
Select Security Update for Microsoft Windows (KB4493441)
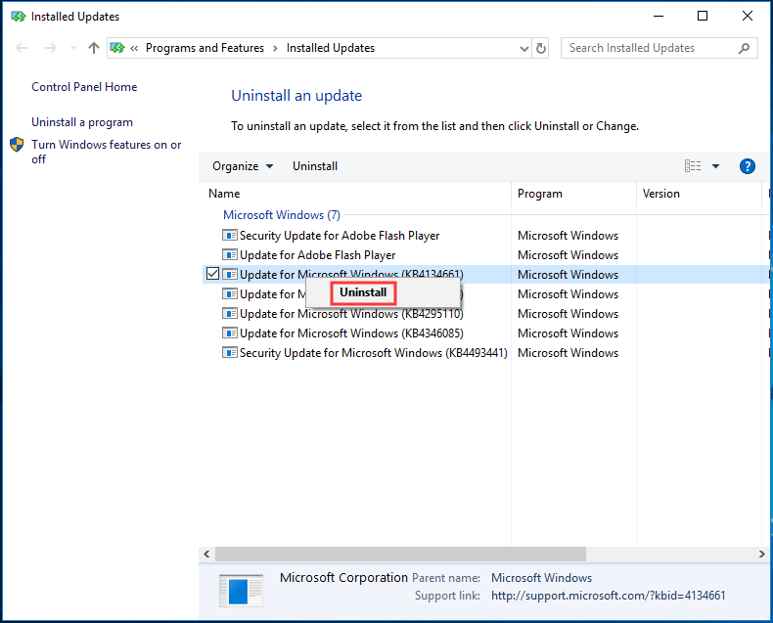click(373, 353)
